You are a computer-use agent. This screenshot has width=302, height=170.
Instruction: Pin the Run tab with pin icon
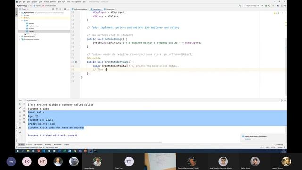20,132
